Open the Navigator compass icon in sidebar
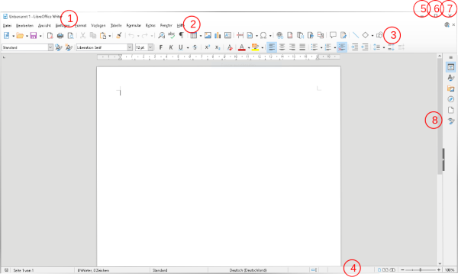 450,99
